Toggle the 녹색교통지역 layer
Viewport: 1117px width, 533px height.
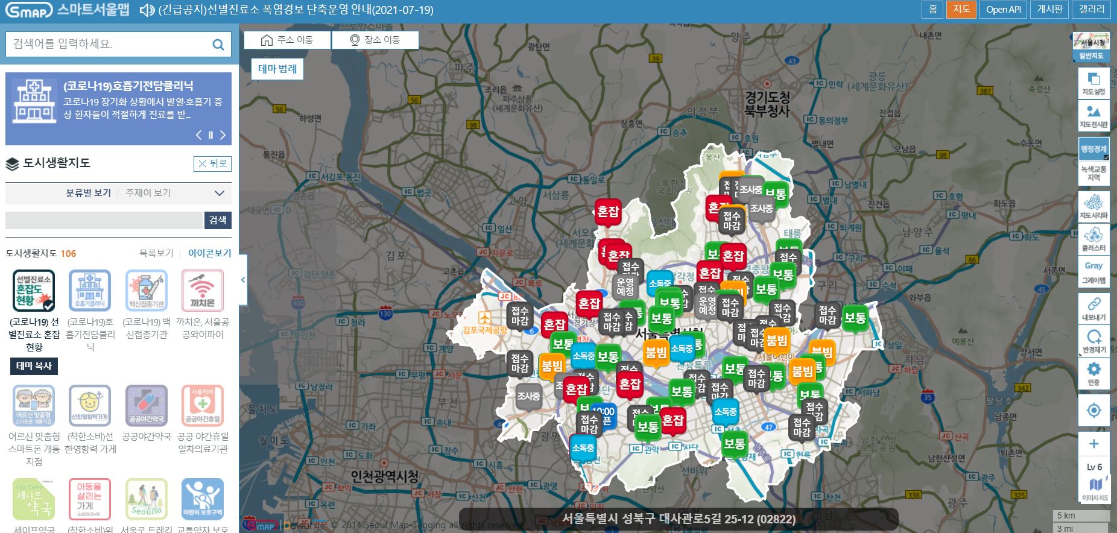click(x=1093, y=174)
